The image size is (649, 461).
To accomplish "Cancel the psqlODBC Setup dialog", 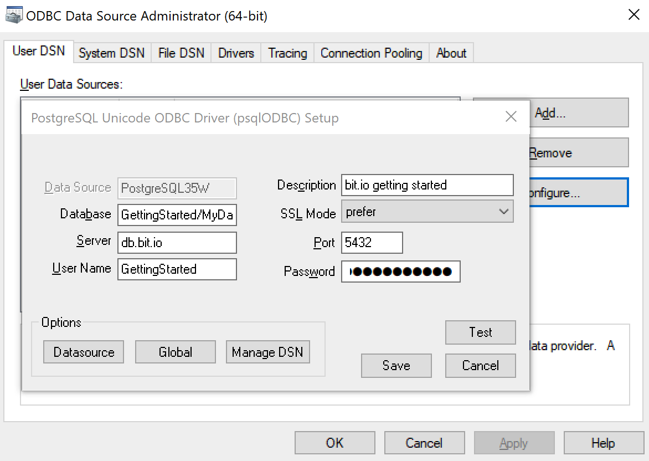I will [x=481, y=365].
